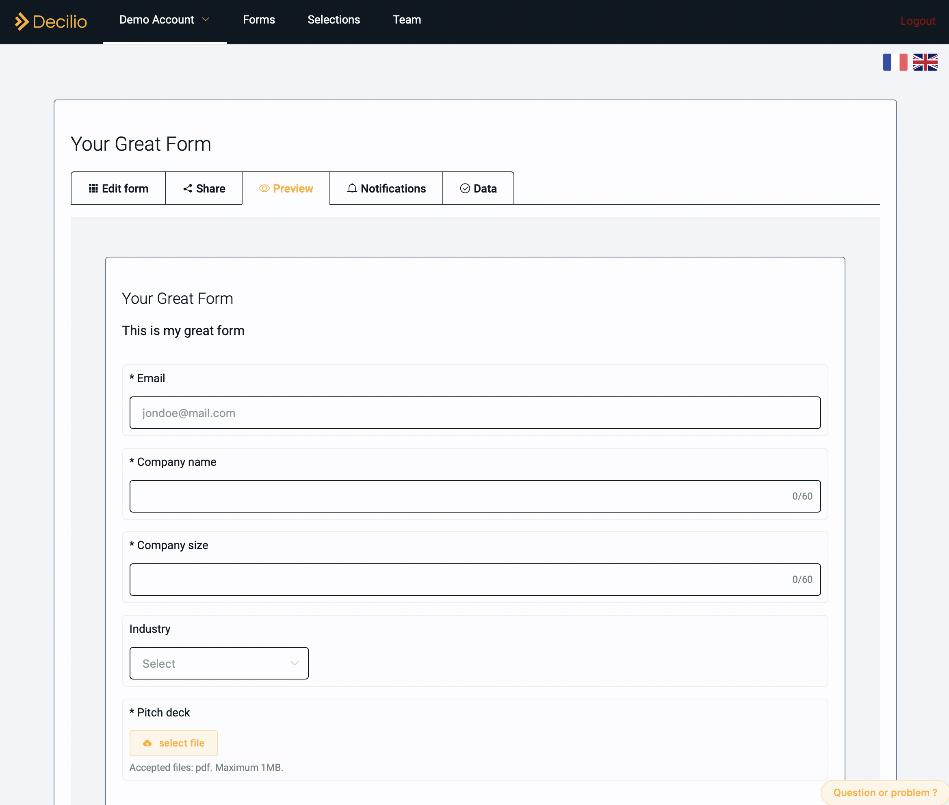Click the Company name text field

tap(474, 496)
